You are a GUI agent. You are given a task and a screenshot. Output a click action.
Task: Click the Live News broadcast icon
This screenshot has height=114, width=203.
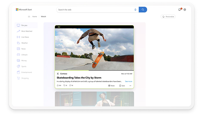pos(19,37)
